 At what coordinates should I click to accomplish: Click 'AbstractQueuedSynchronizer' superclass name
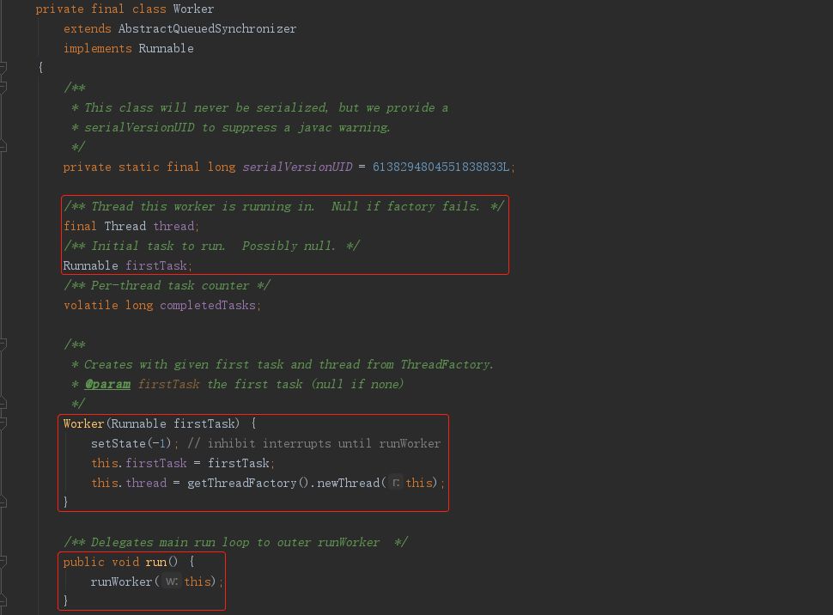(x=207, y=28)
